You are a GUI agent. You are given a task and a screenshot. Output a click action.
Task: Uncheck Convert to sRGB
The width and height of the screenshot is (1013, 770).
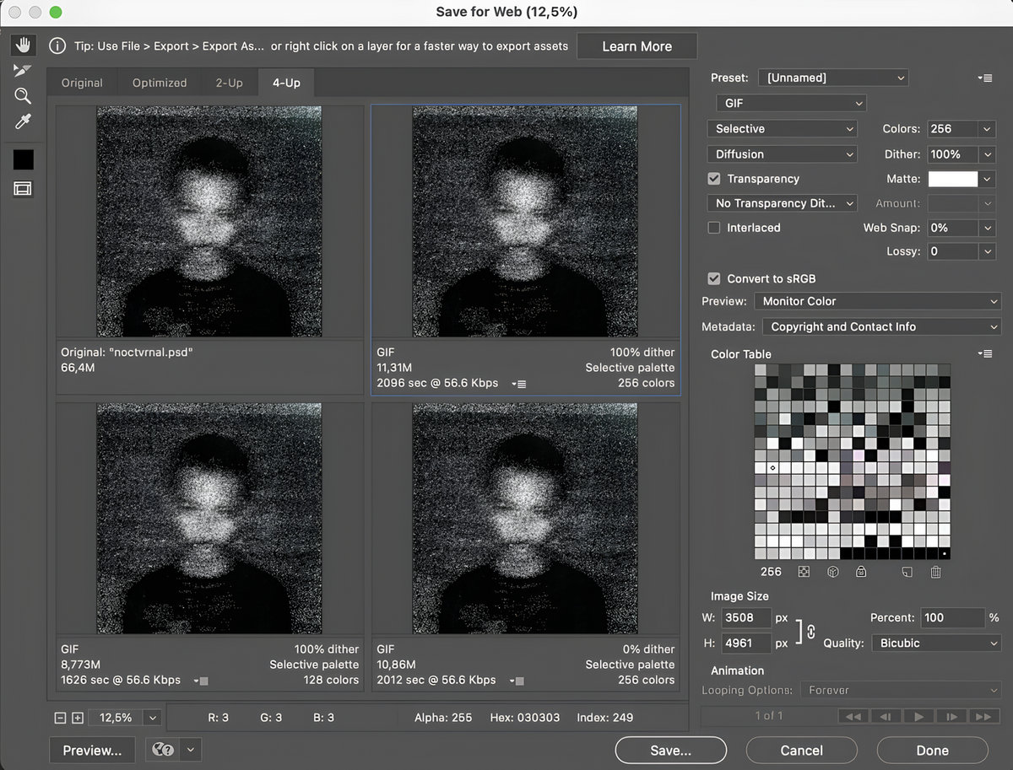tap(714, 278)
